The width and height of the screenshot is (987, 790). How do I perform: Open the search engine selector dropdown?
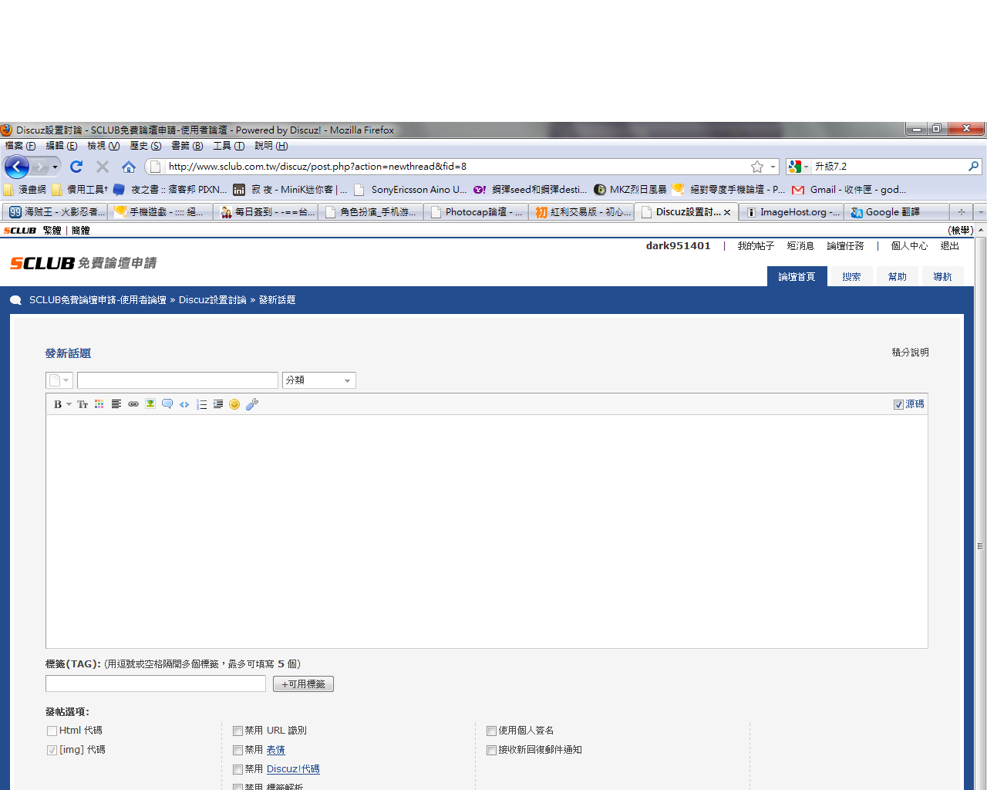click(798, 167)
